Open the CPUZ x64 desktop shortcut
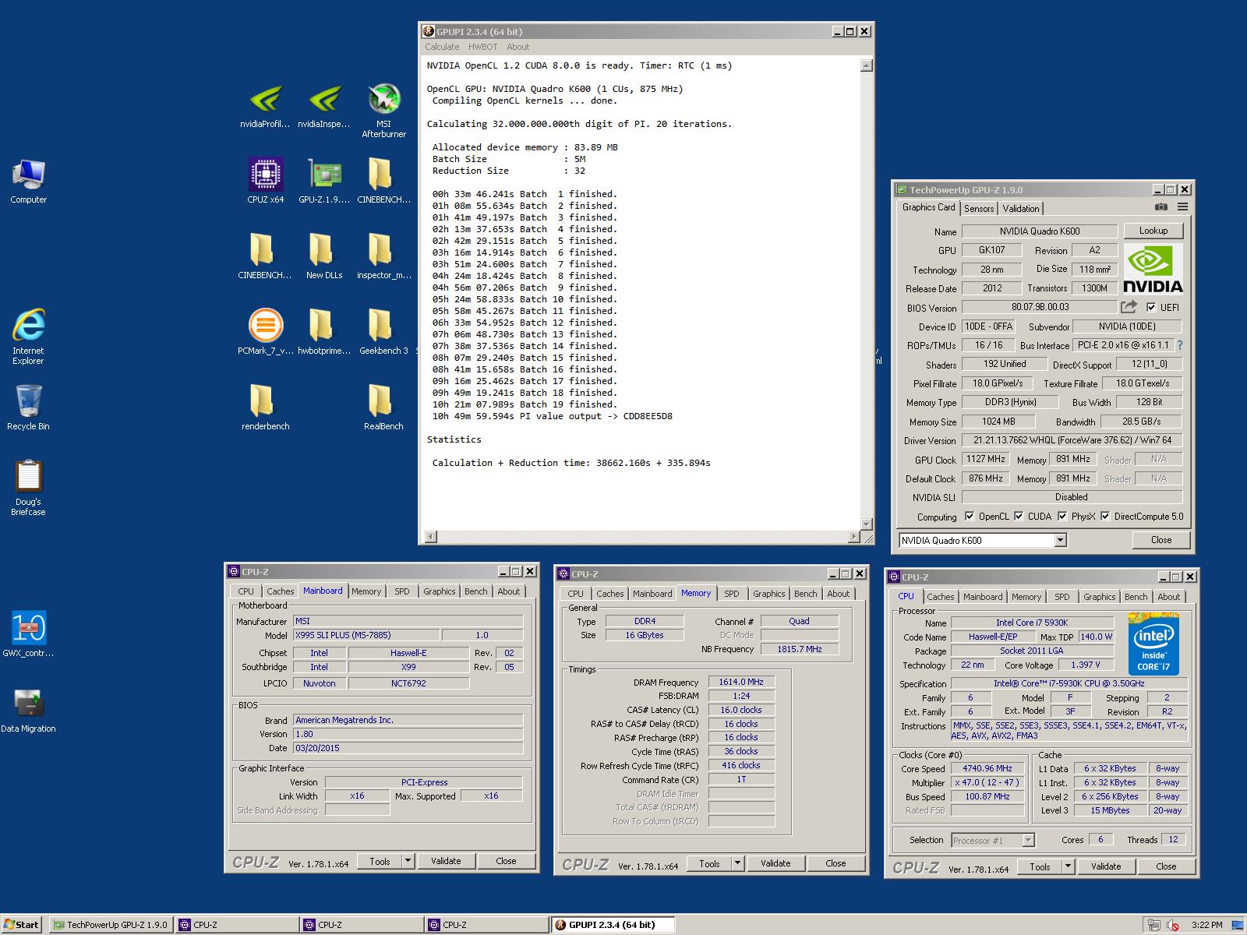 (265, 180)
